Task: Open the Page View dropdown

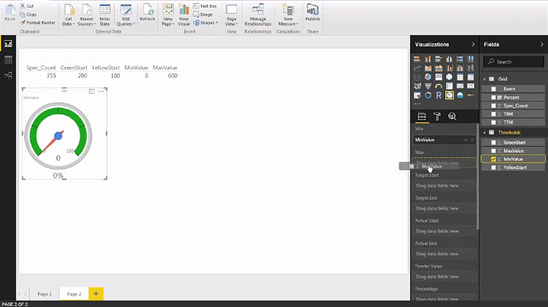Action: [x=231, y=14]
